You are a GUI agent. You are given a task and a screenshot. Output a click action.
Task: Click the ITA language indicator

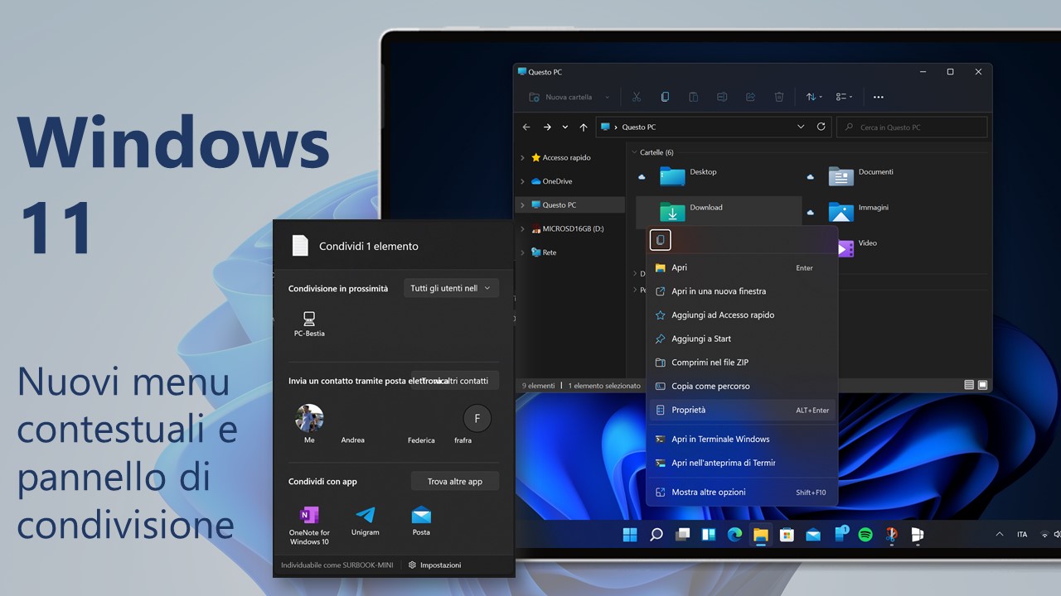[x=1022, y=535]
